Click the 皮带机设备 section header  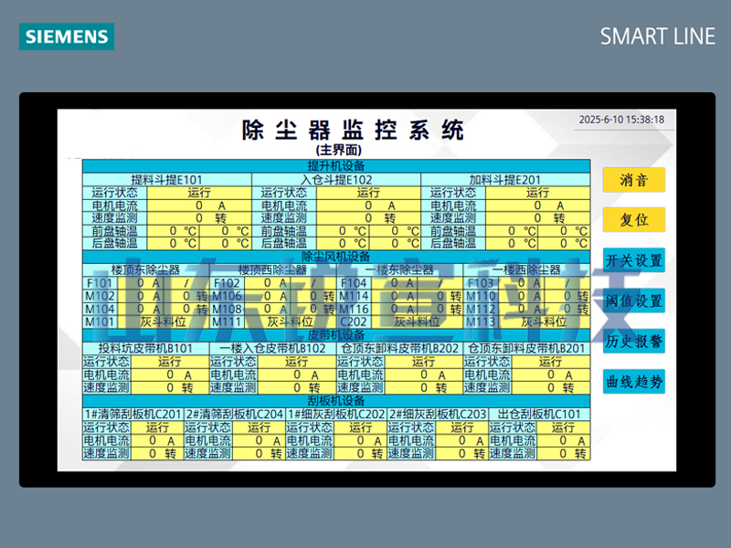tap(335, 334)
